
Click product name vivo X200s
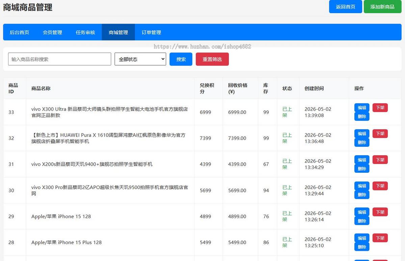(92, 164)
